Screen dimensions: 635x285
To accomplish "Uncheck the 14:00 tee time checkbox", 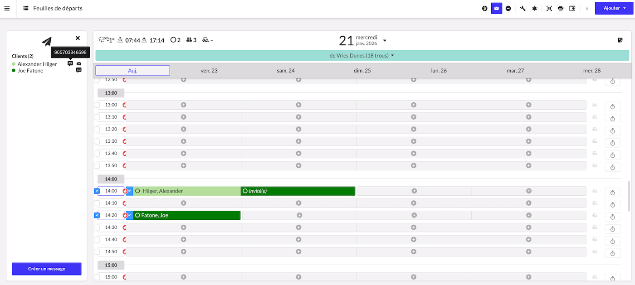I will pyautogui.click(x=97, y=191).
